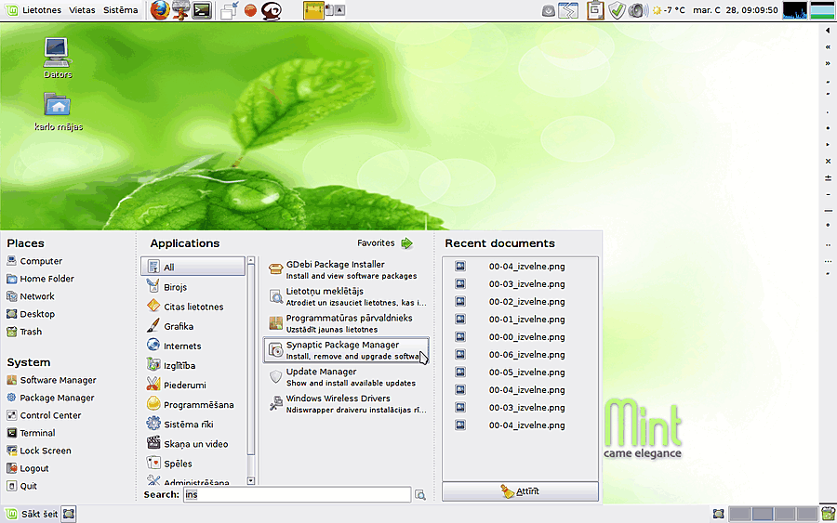The image size is (837, 523).
Task: Switch to Favorites view
Action: 385,243
